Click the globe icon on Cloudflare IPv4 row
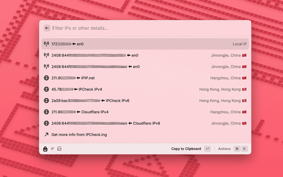 point(46,112)
